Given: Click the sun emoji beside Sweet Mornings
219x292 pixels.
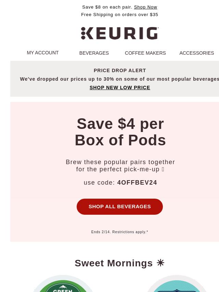Looking at the screenshot, I should pyautogui.click(x=160, y=263).
